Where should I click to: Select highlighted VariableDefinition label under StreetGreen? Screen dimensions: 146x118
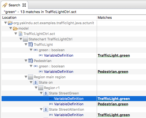click(x=69, y=99)
